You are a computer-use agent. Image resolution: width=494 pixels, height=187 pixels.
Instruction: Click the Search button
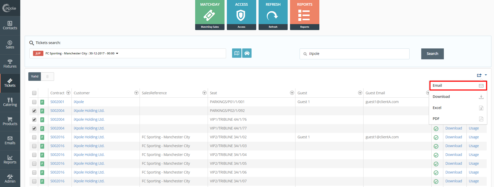432,54
